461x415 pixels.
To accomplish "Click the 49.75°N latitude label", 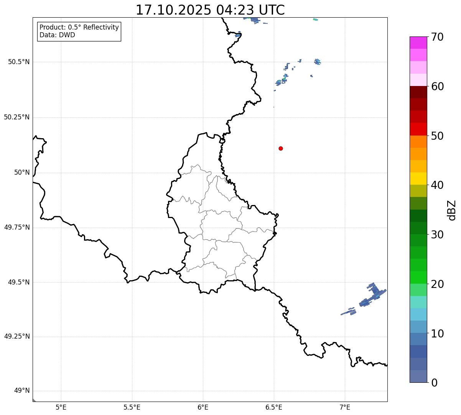I will point(17,227).
